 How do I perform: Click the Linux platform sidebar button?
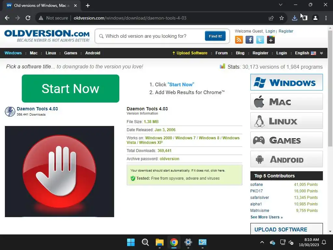click(286, 120)
